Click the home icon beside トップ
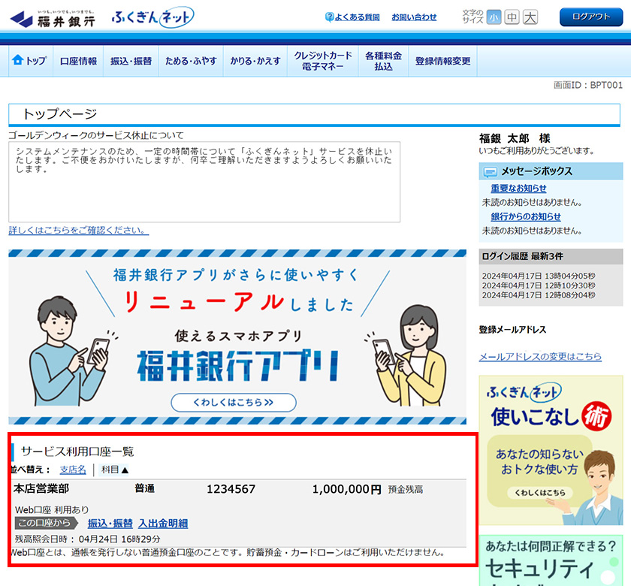631x586 pixels. 18,60
